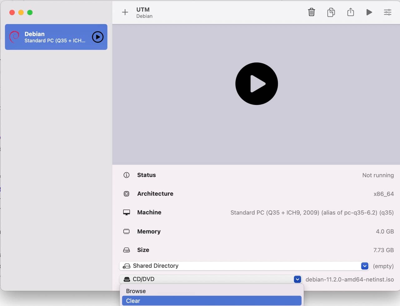Delete the VM with the trash icon

click(312, 12)
